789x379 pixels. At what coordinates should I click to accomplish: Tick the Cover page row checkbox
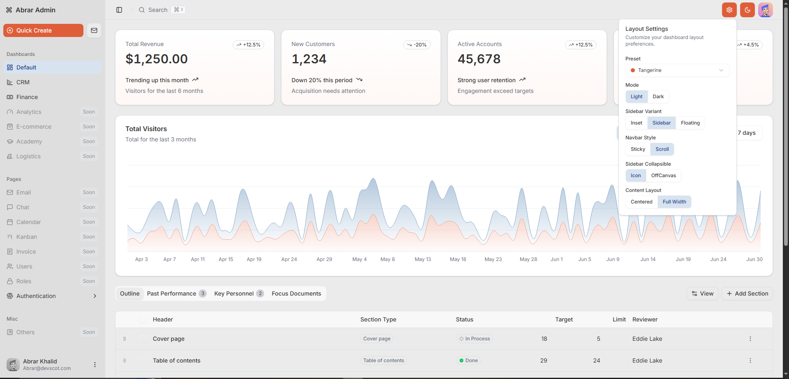[143, 339]
